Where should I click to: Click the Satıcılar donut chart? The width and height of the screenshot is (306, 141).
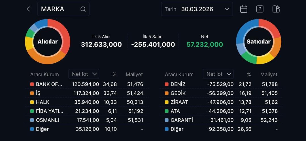(x=258, y=42)
